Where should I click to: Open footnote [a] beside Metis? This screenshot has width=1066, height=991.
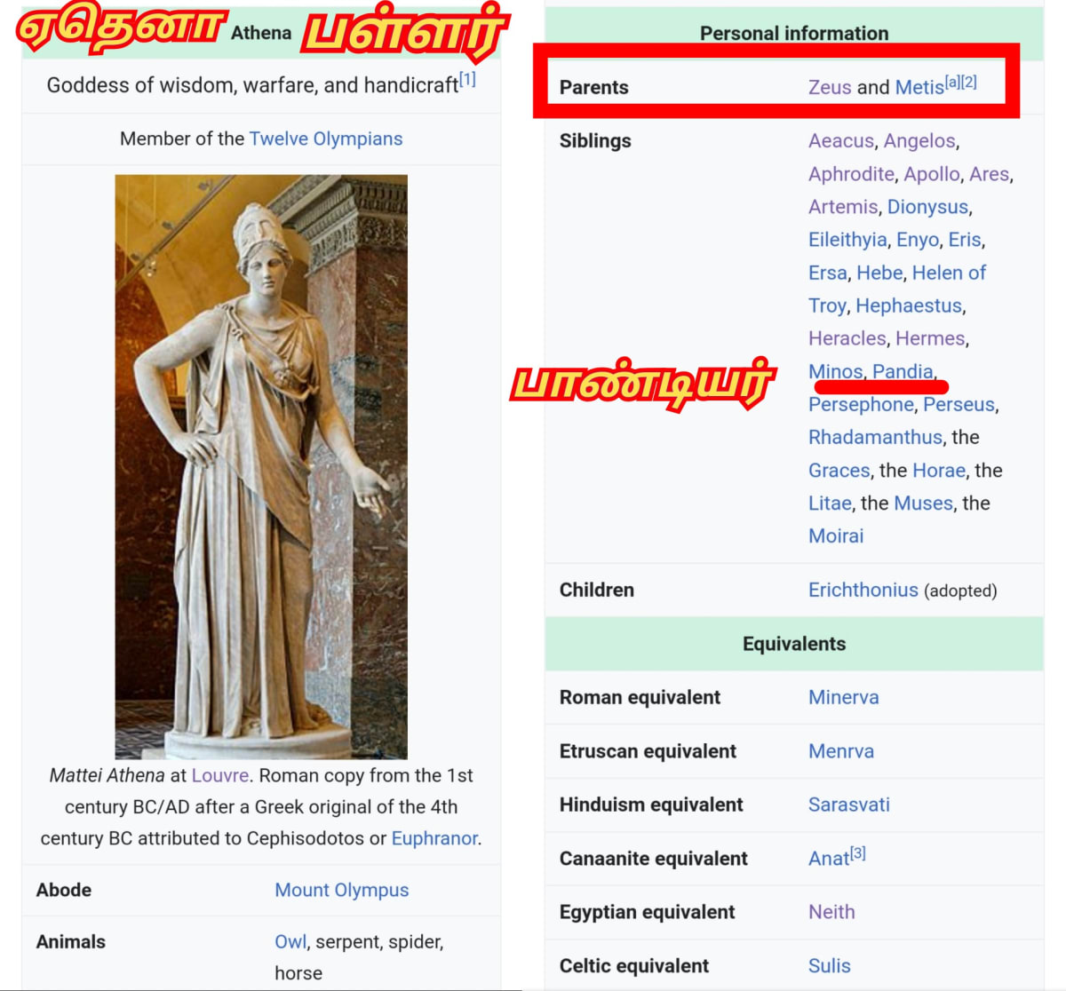(x=952, y=82)
